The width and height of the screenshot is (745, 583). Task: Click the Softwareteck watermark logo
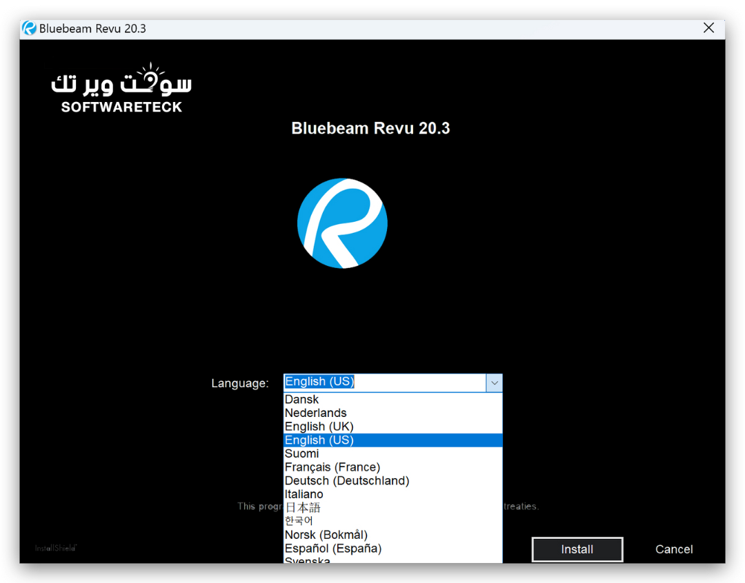point(121,90)
